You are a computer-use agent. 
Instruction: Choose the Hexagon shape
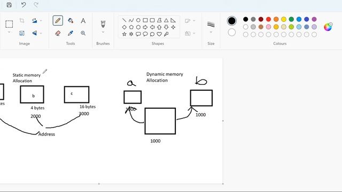point(138,27)
